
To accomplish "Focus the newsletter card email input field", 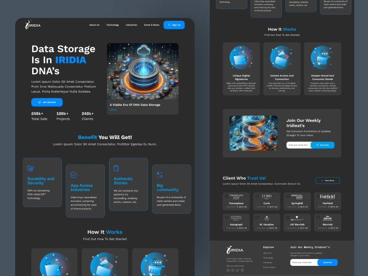I will click(299, 145).
